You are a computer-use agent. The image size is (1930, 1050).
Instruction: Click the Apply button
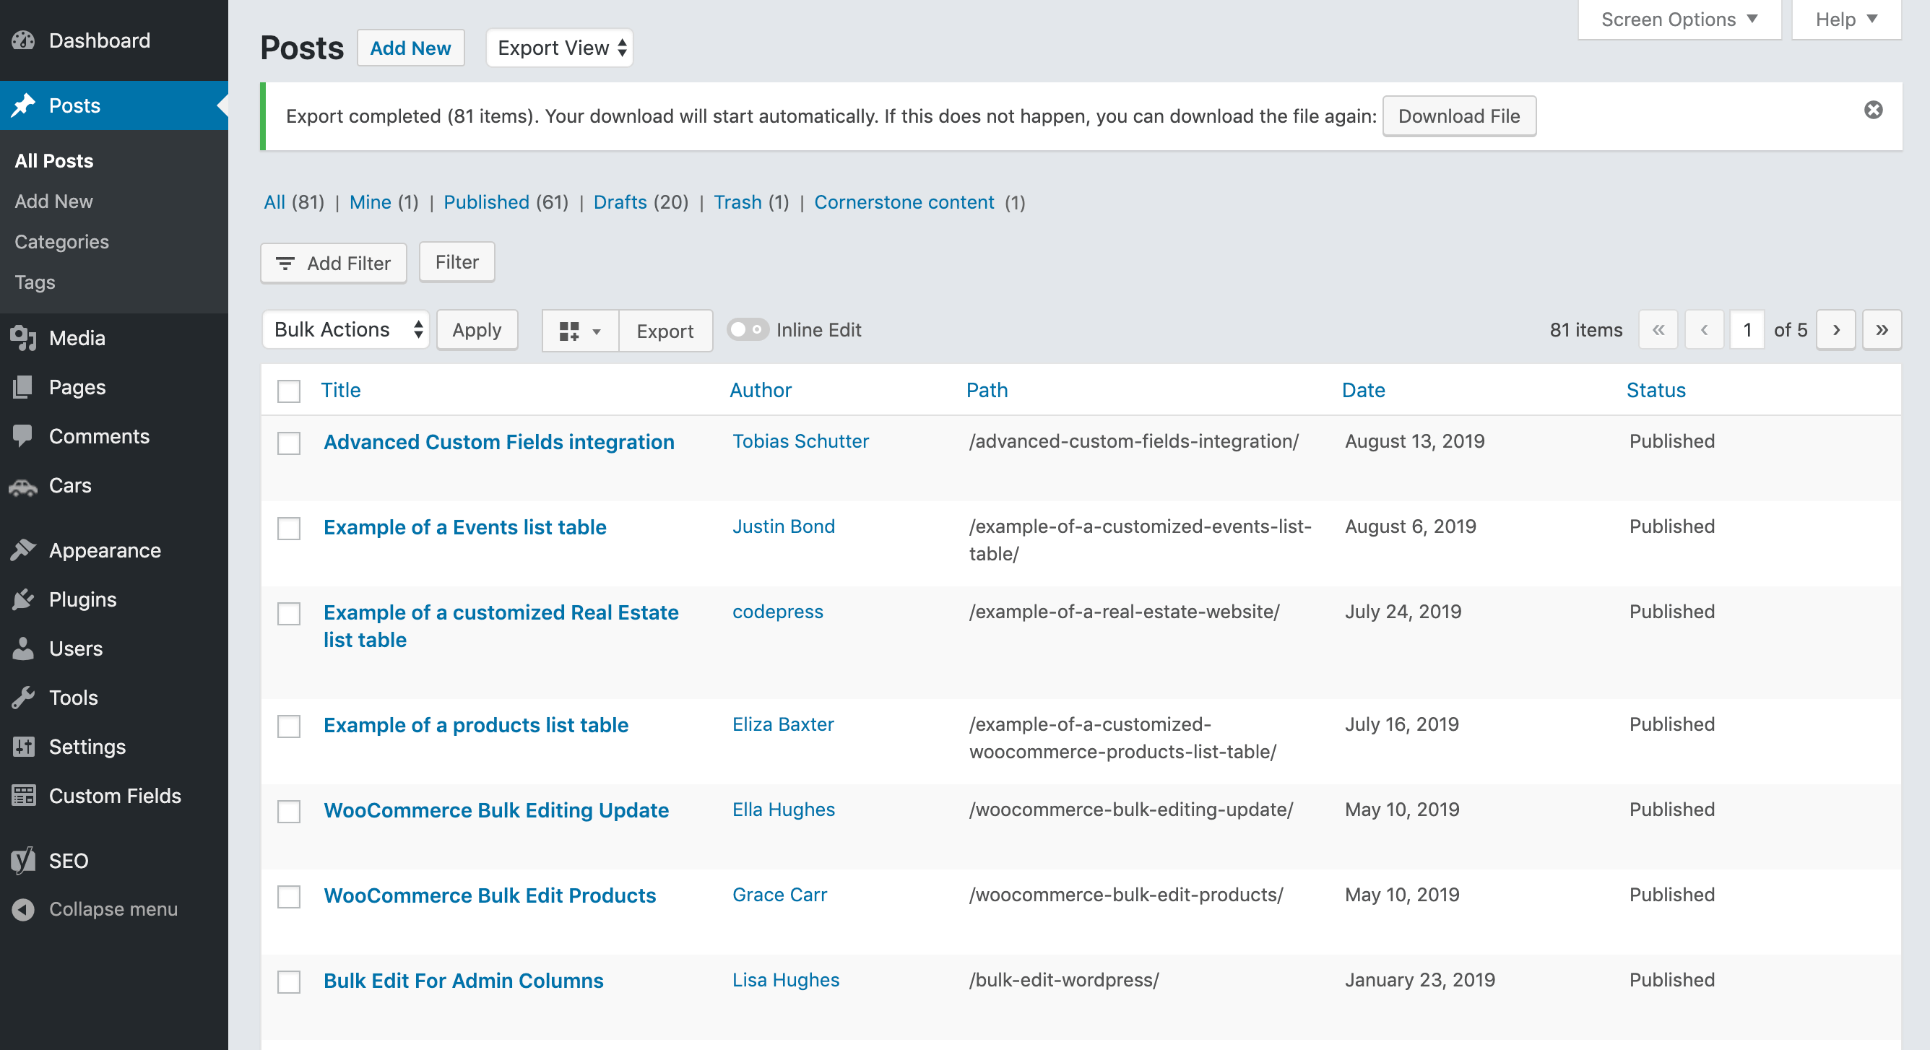[x=477, y=330]
